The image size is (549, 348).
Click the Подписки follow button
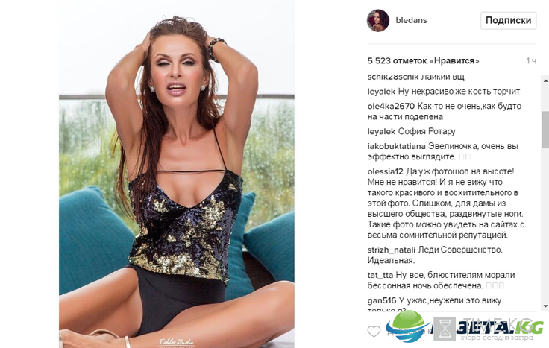(x=508, y=21)
